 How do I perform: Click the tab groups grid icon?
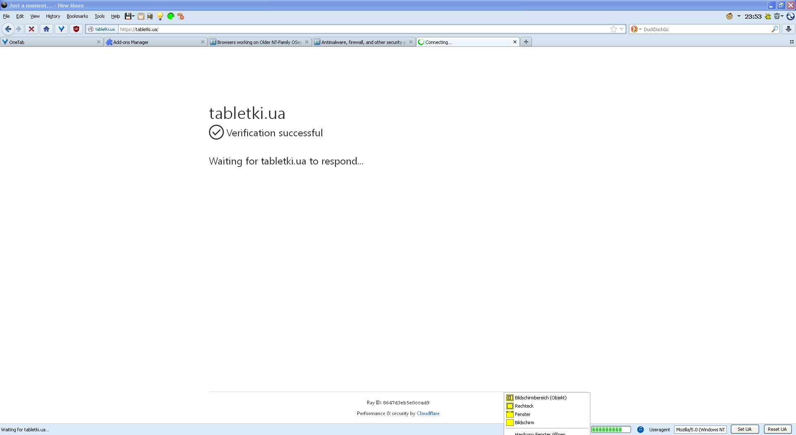[x=791, y=42]
